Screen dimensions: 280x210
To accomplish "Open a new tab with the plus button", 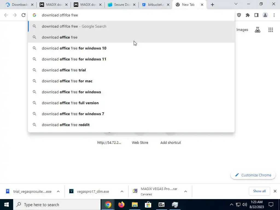I will click(212, 5).
